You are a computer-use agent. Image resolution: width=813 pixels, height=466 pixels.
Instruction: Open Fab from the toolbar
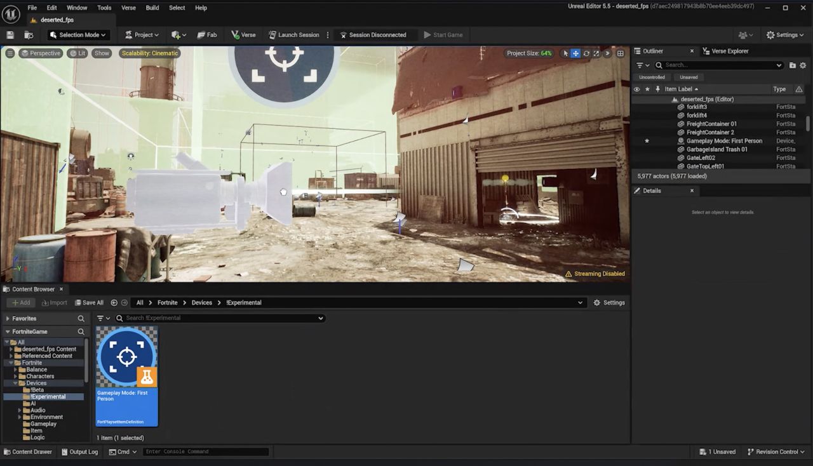(x=206, y=35)
